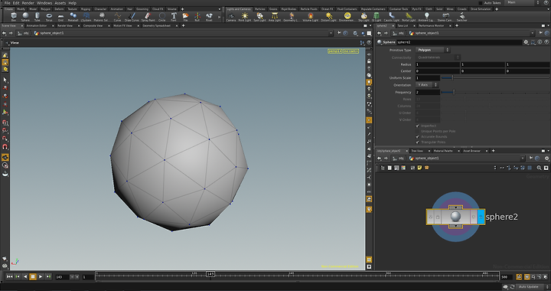Open the Orientation Y Axis dropdown
The width and height of the screenshot is (551, 291).
[x=426, y=85]
